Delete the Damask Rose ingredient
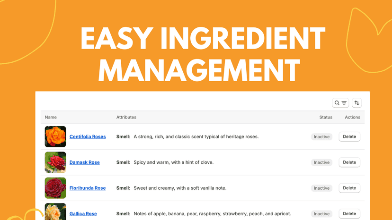 coord(349,162)
